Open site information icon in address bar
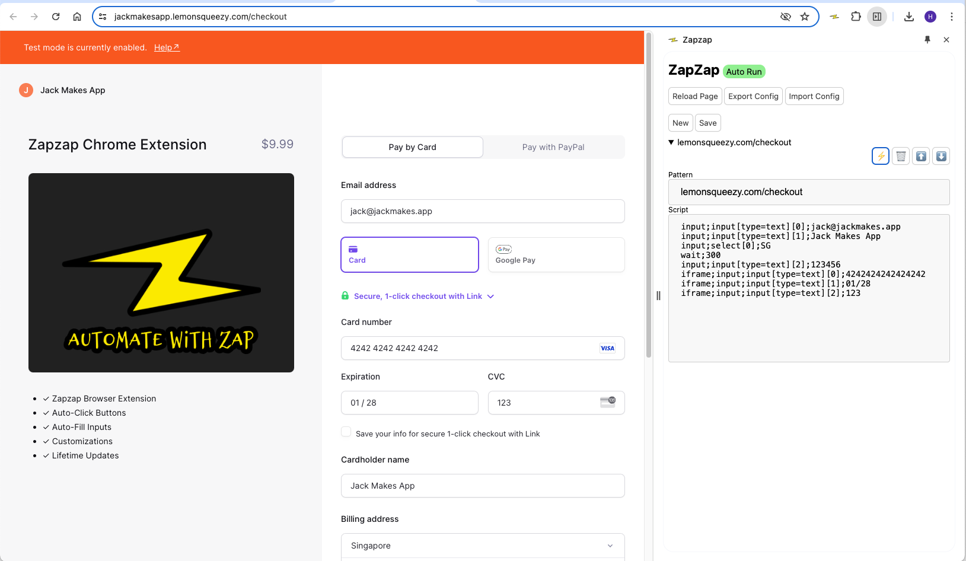Image resolution: width=966 pixels, height=561 pixels. pyautogui.click(x=103, y=17)
